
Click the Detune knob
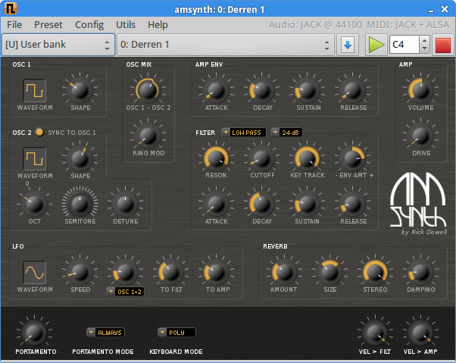pos(125,204)
